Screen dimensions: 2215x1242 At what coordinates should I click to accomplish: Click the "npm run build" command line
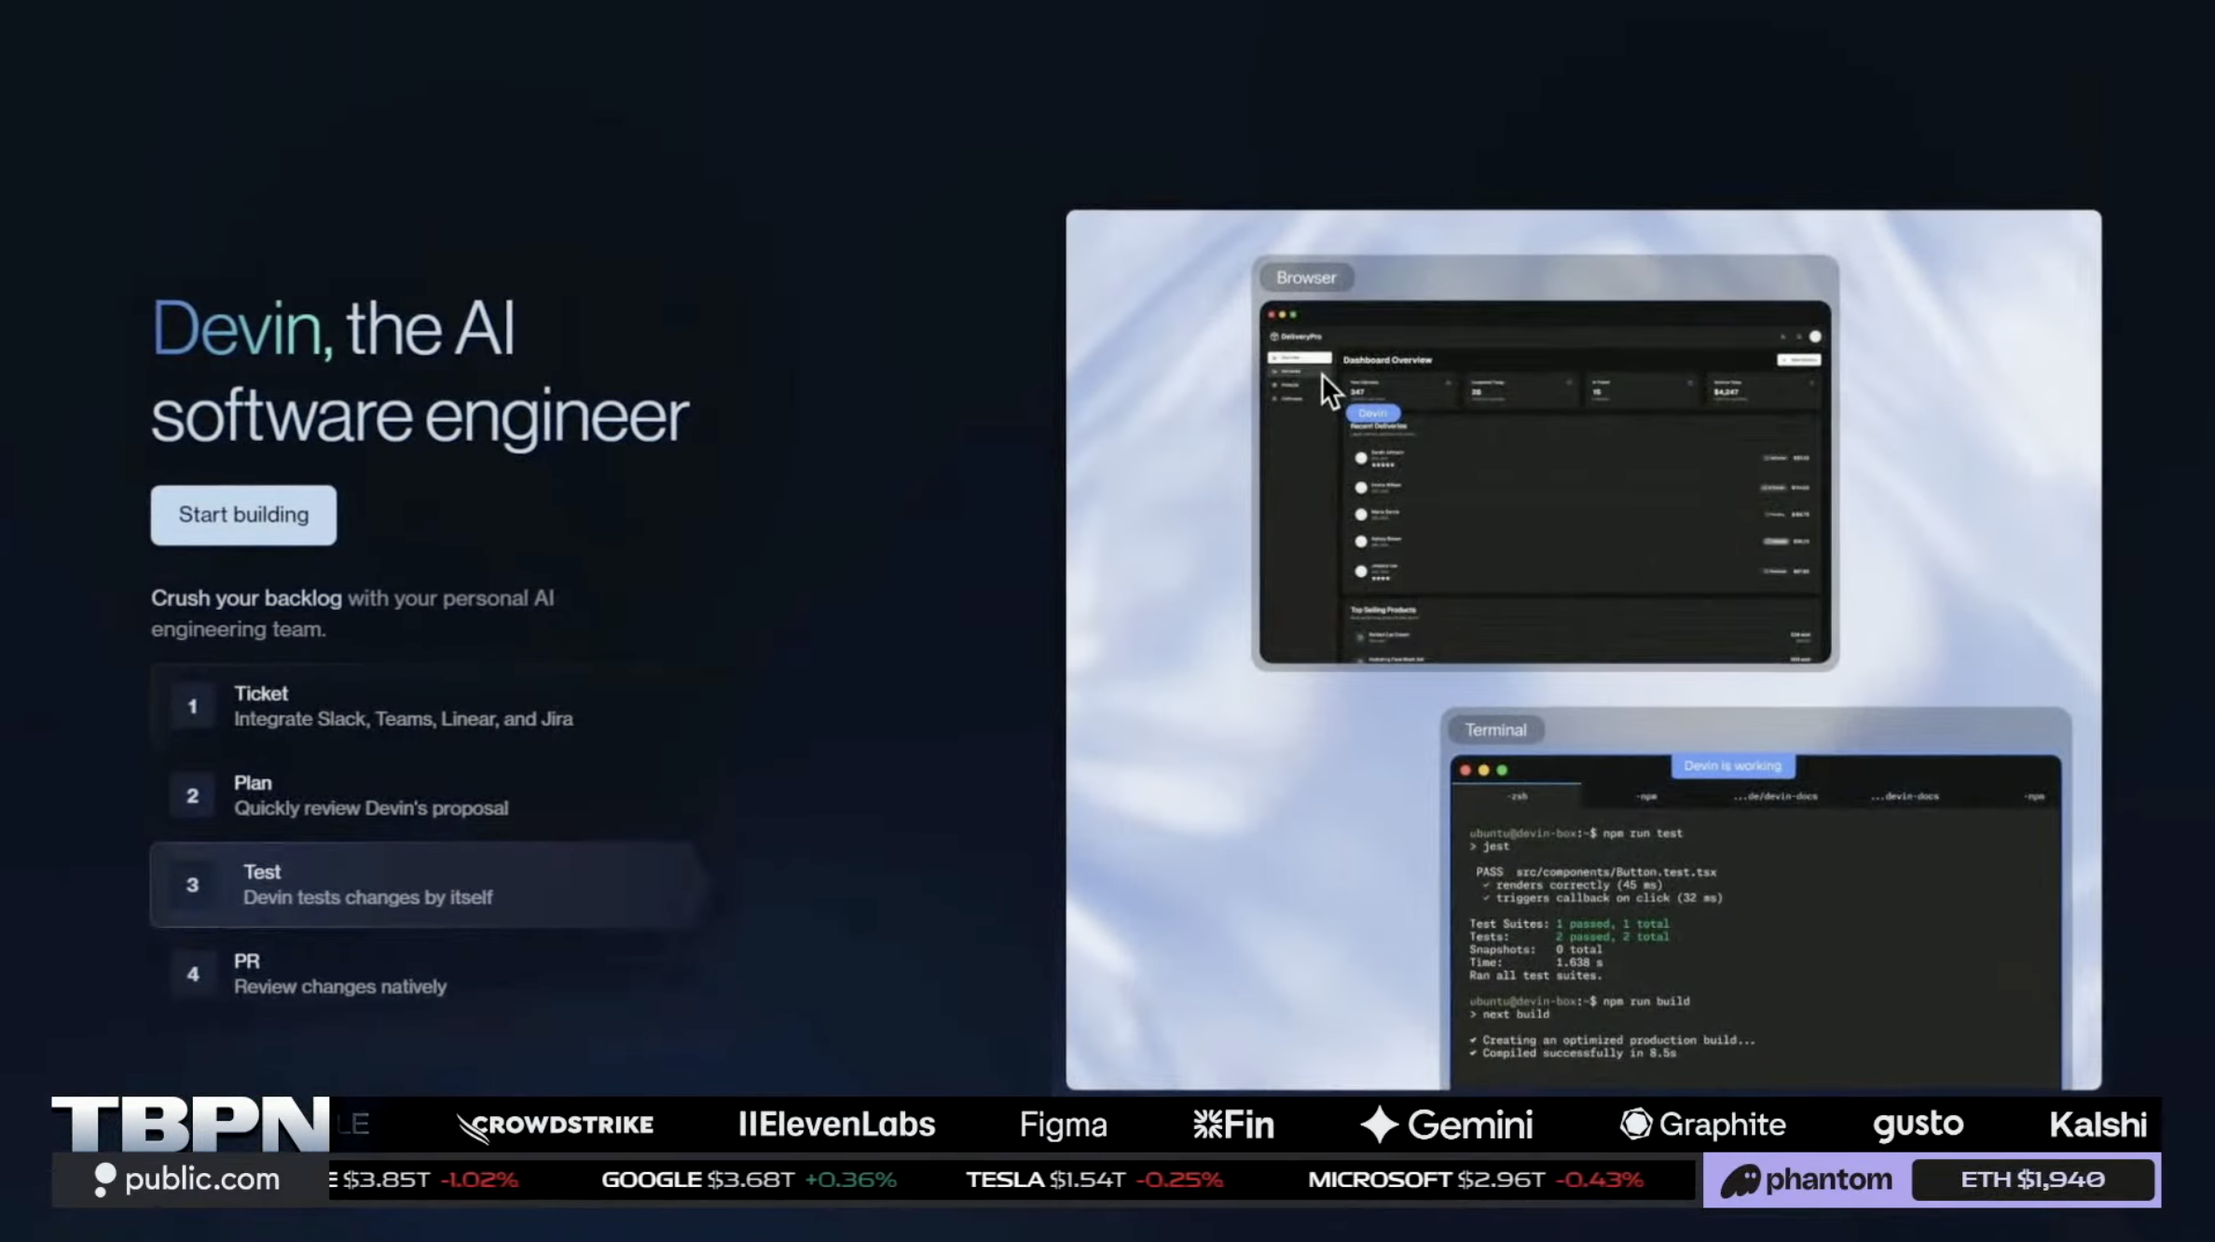[x=1579, y=1001]
